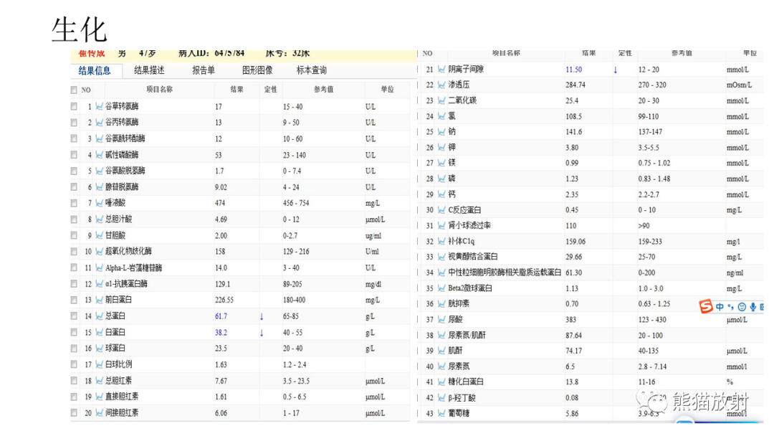Open trend icon for 糖化白蛋白 row
Image resolution: width=774 pixels, height=436 pixels.
(x=441, y=381)
